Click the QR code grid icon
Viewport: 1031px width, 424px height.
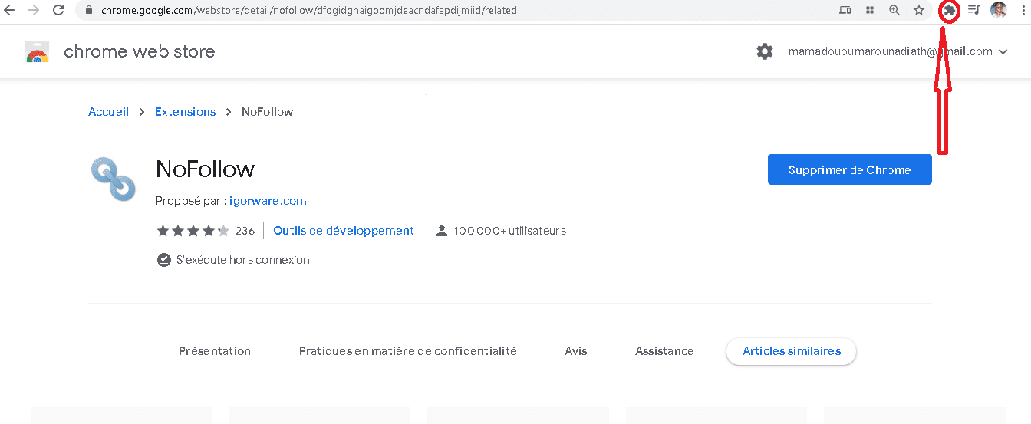point(870,10)
